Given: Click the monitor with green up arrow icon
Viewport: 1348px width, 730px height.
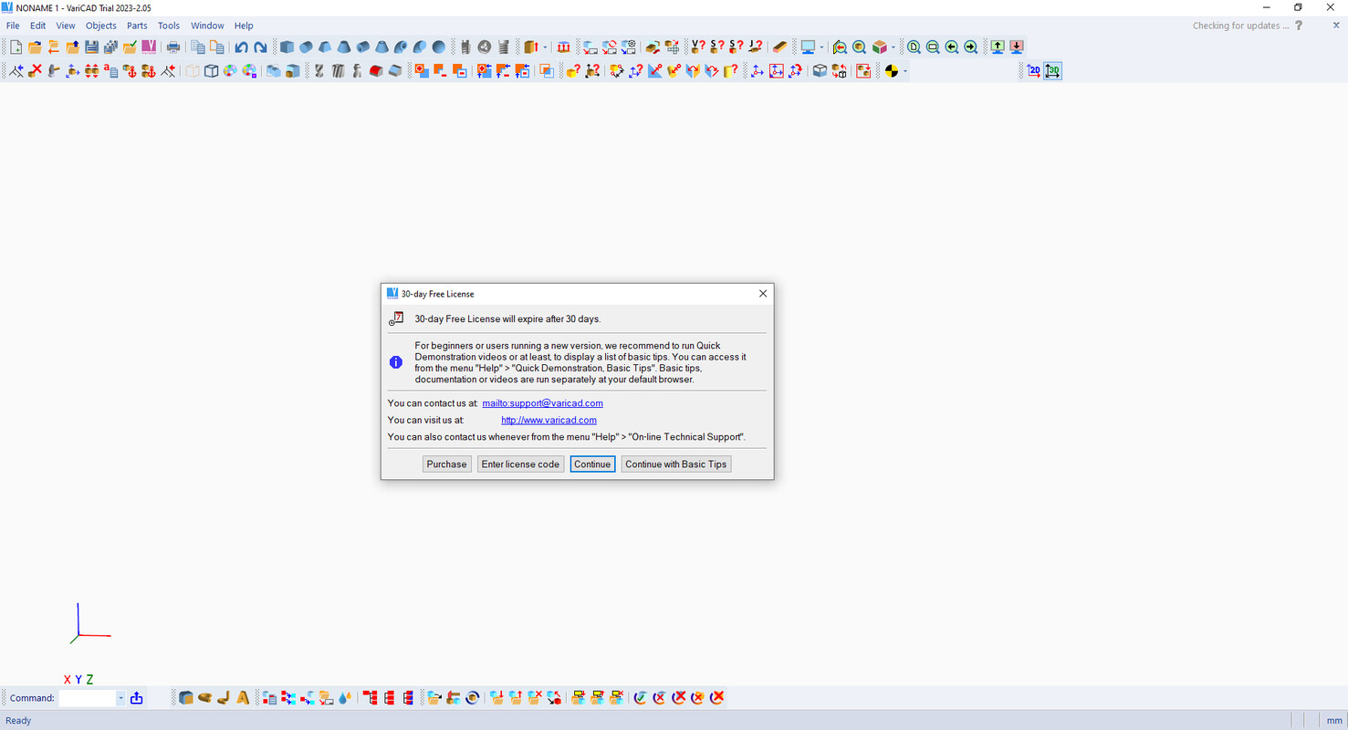Looking at the screenshot, I should click(998, 47).
